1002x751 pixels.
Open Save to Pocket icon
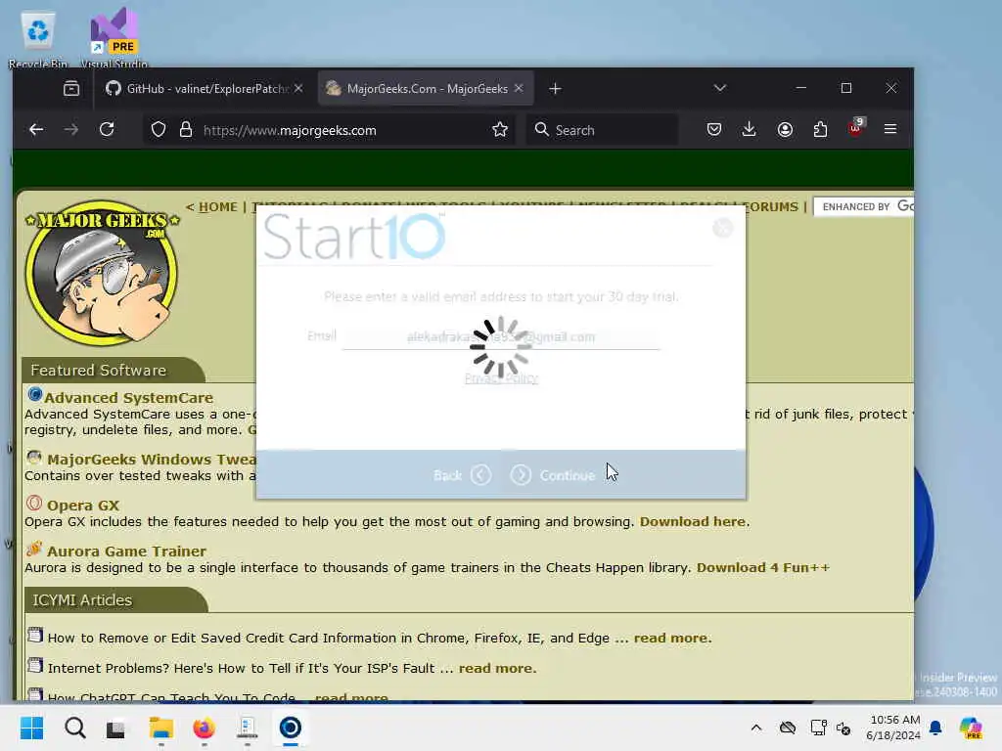(x=713, y=130)
